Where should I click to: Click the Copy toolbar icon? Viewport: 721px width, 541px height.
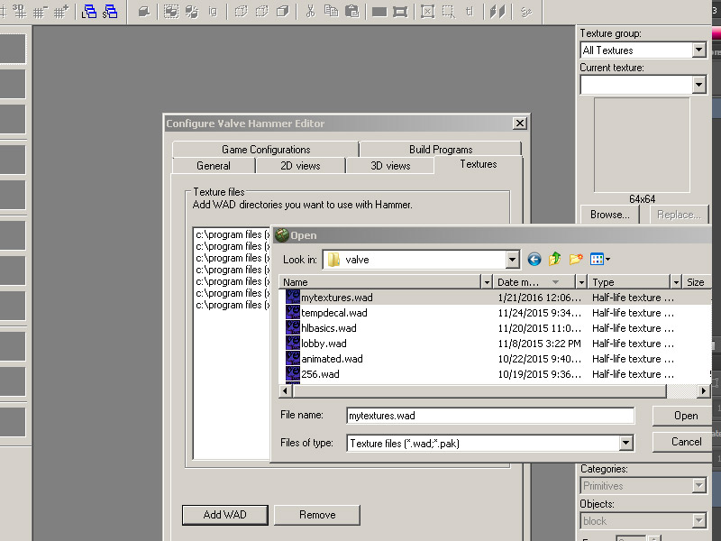click(x=331, y=11)
